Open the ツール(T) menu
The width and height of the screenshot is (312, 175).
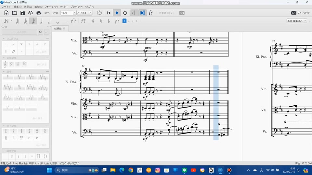[x=64, y=7]
